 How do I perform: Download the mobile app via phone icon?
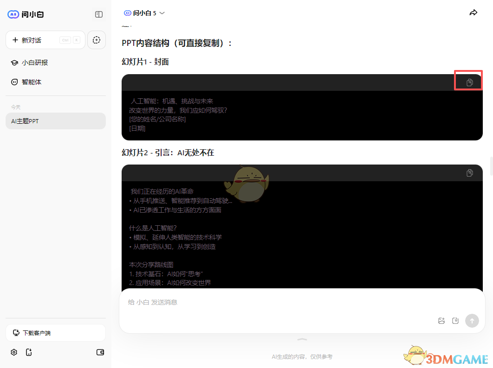tap(29, 352)
